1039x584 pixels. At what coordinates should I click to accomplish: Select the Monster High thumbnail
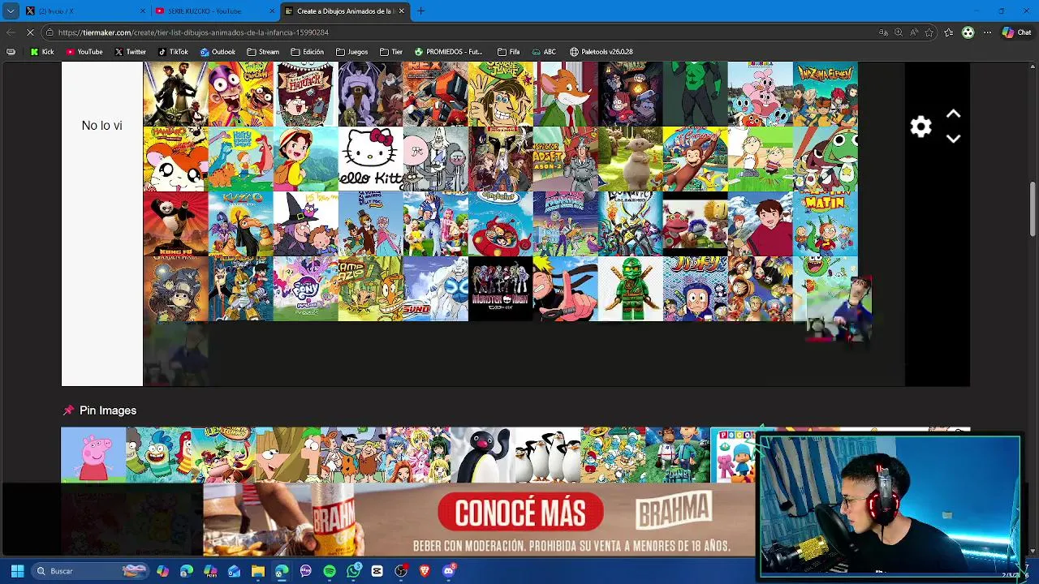(501, 289)
